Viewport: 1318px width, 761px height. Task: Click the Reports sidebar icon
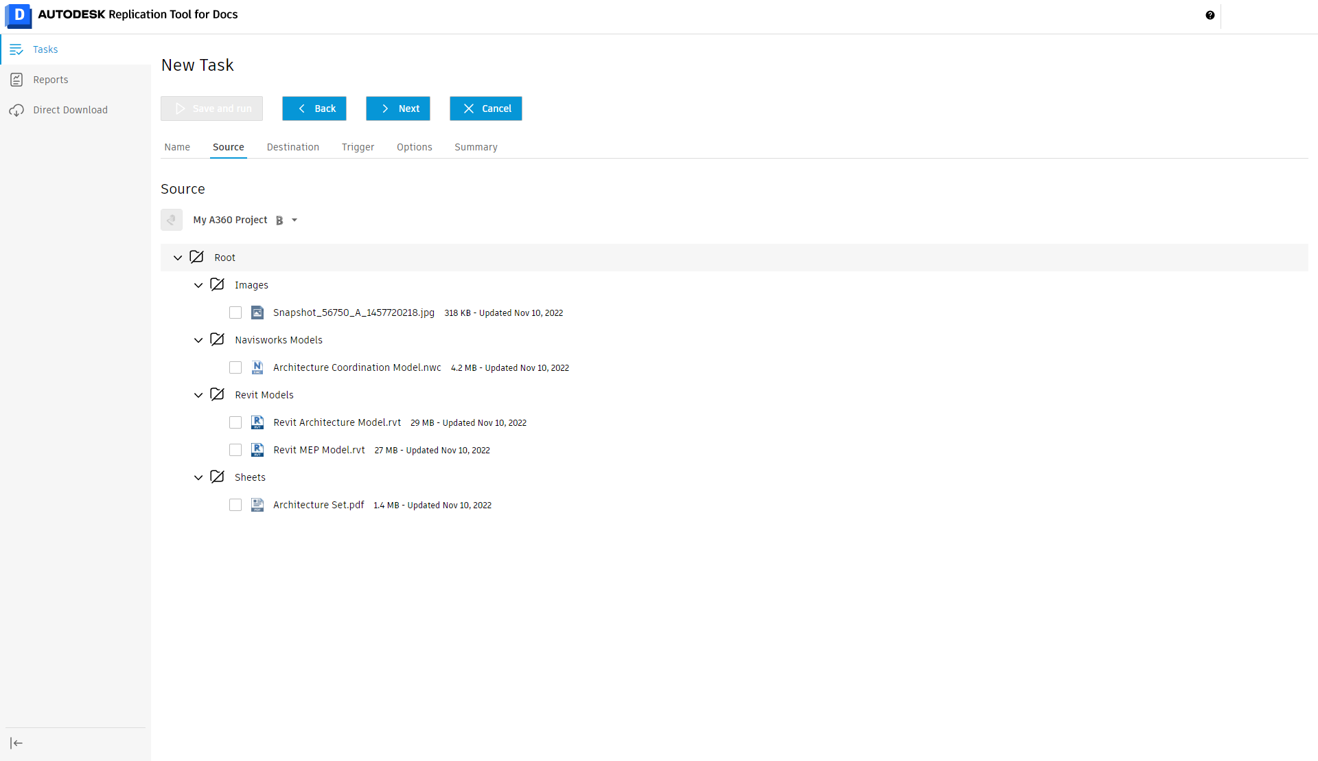point(16,80)
